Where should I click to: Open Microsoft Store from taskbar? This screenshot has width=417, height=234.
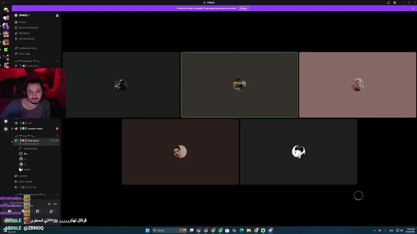click(x=227, y=230)
